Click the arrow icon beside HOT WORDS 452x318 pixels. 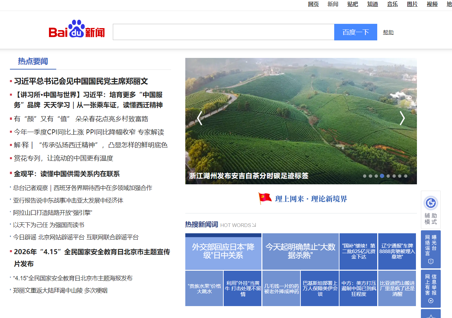pyautogui.click(x=254, y=225)
